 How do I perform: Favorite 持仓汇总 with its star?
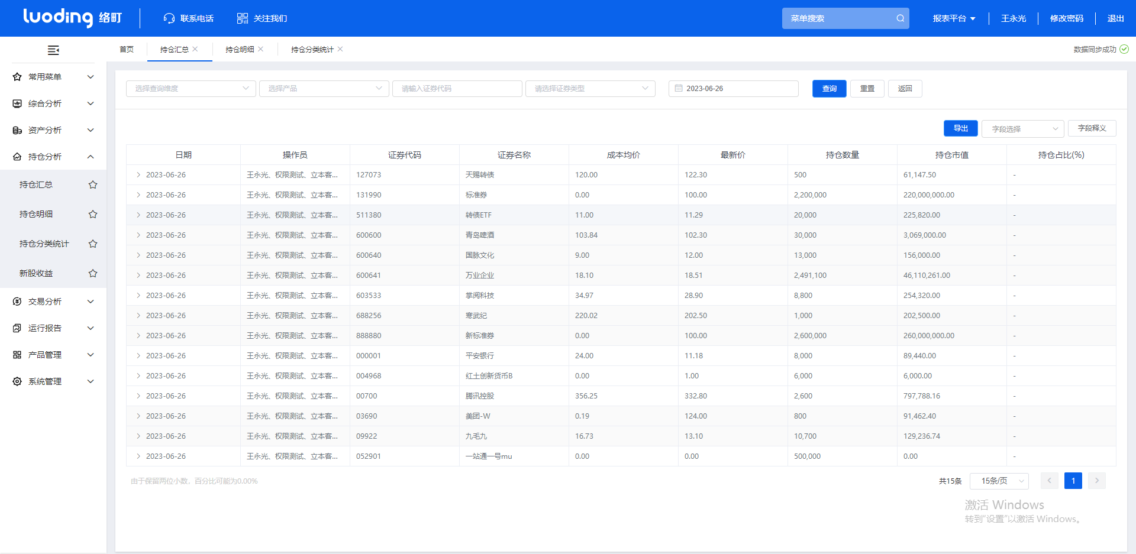(93, 184)
